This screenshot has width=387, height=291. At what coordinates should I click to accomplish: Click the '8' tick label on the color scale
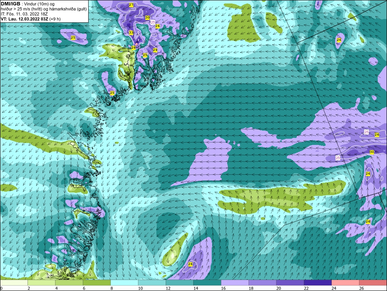coord(111,288)
